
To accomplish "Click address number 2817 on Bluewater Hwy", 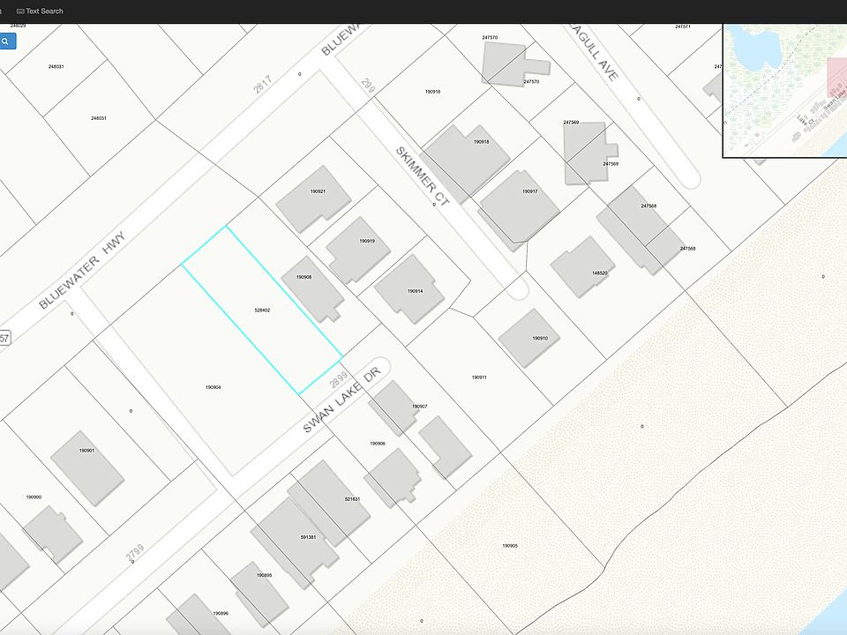I will (263, 85).
